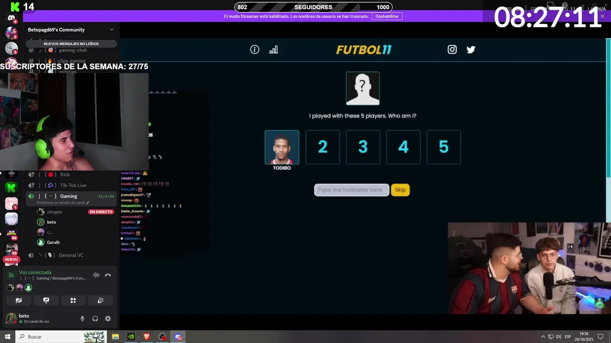Select server icon with 1 notification badge

pos(11,203)
